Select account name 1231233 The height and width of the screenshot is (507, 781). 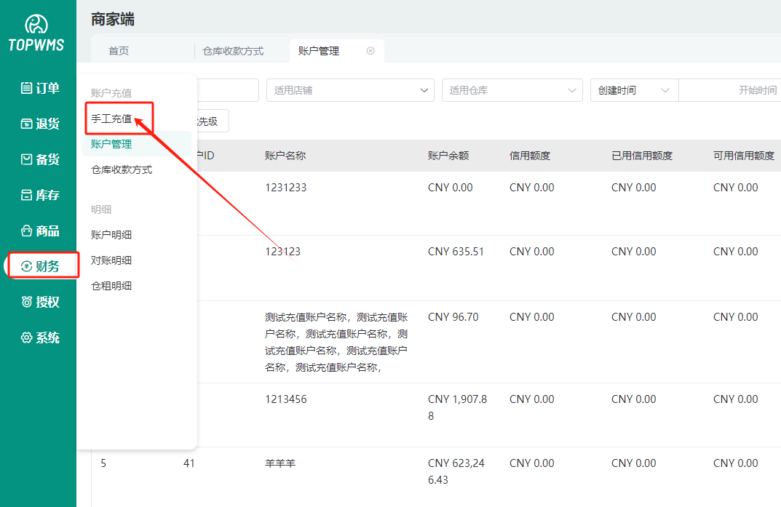pyautogui.click(x=286, y=188)
